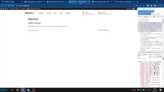Show more Styles sidebar tabs chevron
The width and height of the screenshot is (164, 92).
click(x=162, y=54)
